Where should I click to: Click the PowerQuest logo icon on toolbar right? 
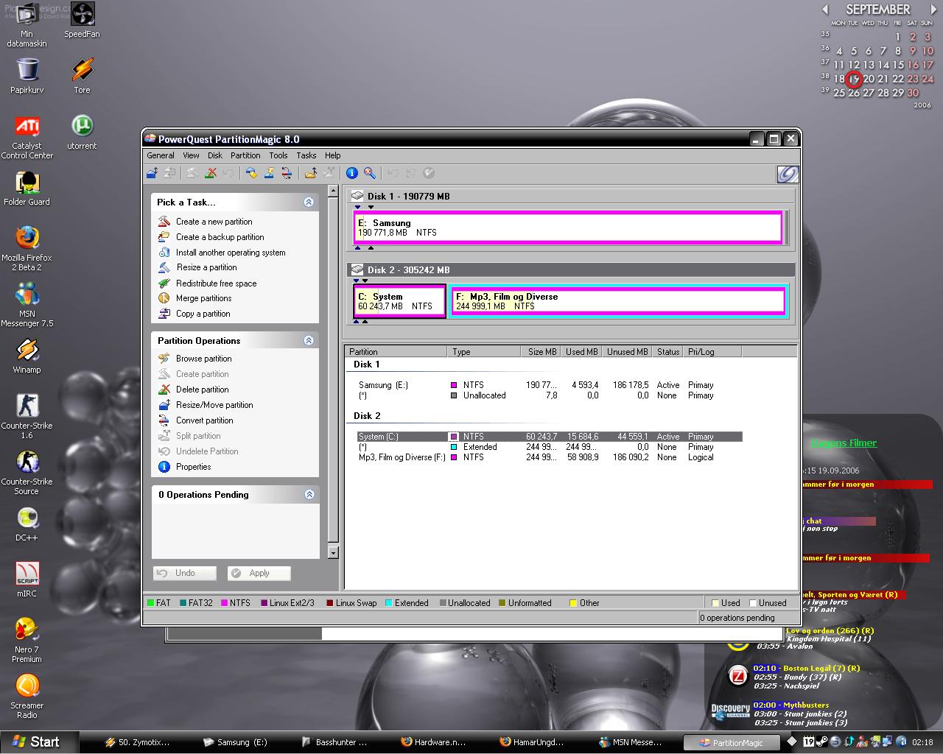pyautogui.click(x=788, y=174)
